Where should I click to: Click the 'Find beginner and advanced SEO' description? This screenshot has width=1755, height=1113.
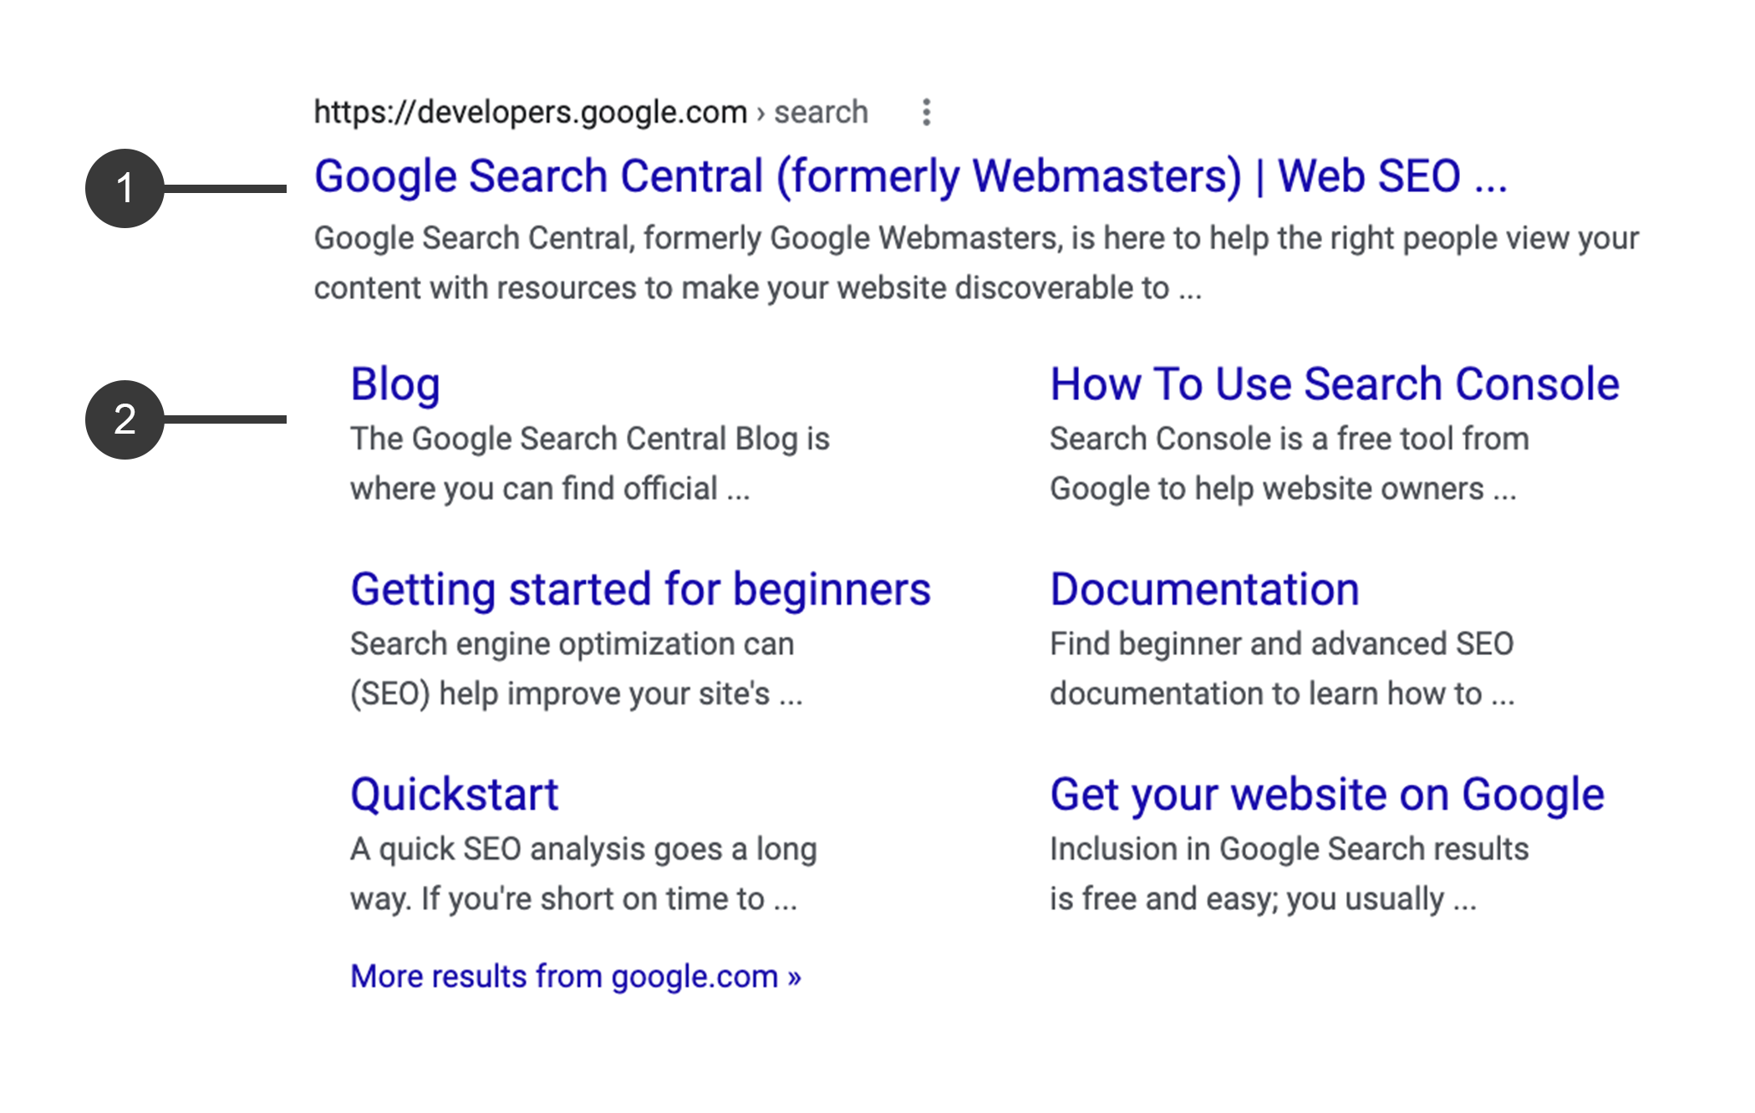[1281, 668]
